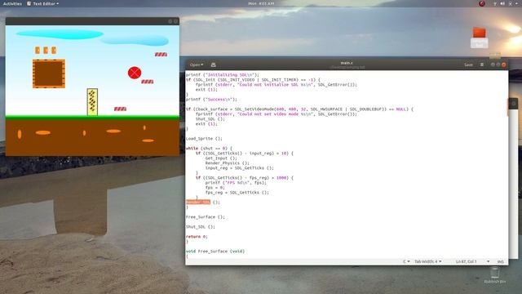The height and width of the screenshot is (294, 522).
Task: Click the red ball in the game window
Action: (x=135, y=73)
